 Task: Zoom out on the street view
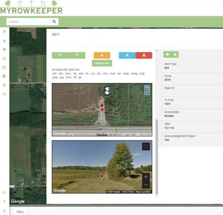[146, 184]
